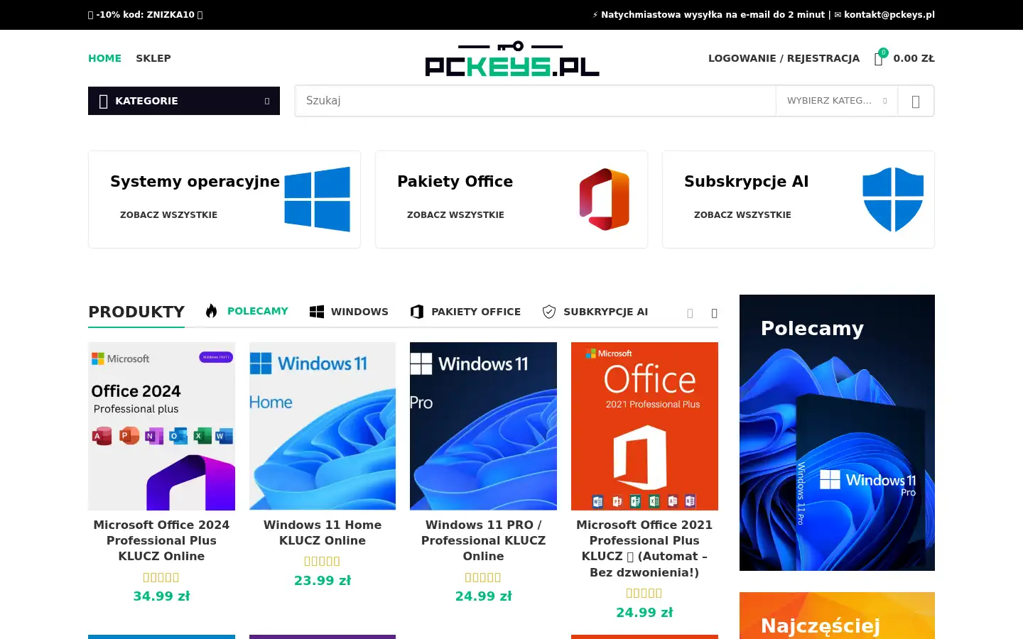Click star rating under Office 2024

coord(161,577)
